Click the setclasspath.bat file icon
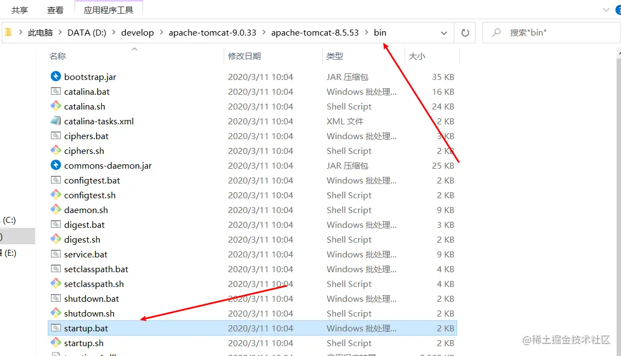The image size is (621, 356). (x=56, y=268)
